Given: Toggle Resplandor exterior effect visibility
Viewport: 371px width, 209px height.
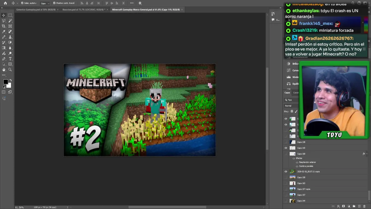Looking at the screenshot, I should point(297,162).
